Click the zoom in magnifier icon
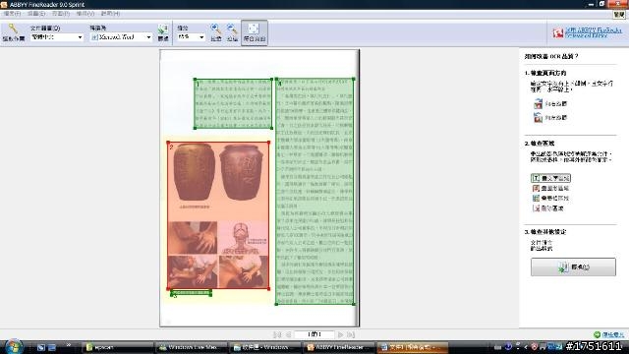The width and height of the screenshot is (629, 354). tap(216, 32)
